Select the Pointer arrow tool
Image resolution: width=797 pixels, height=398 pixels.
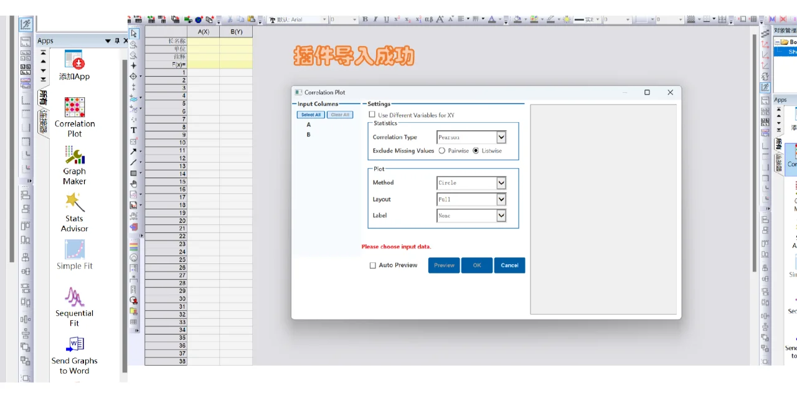pos(133,33)
